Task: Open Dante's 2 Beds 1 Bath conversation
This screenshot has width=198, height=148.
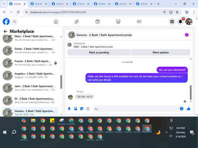Action: point(30,51)
